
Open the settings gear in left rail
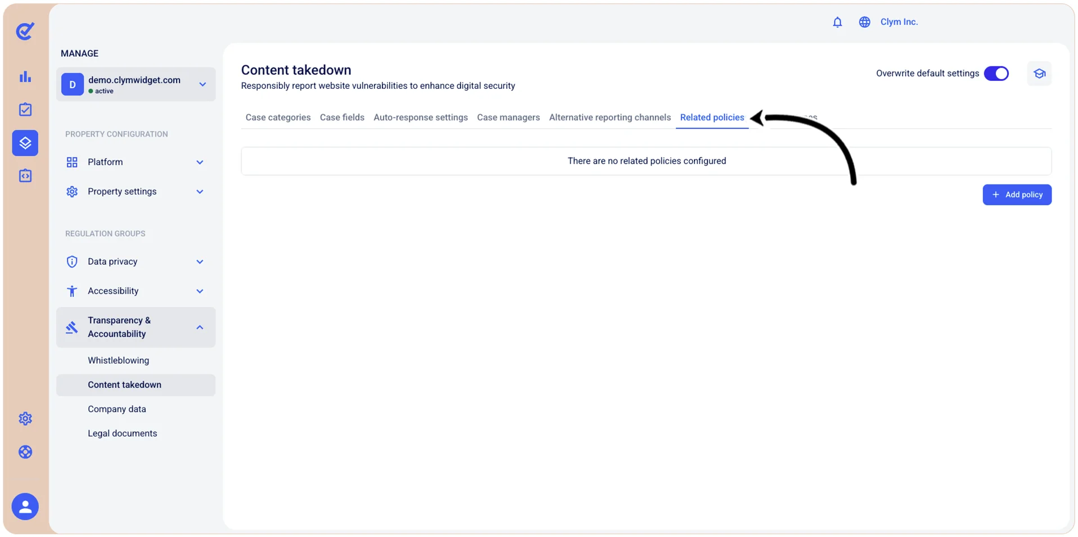(25, 418)
